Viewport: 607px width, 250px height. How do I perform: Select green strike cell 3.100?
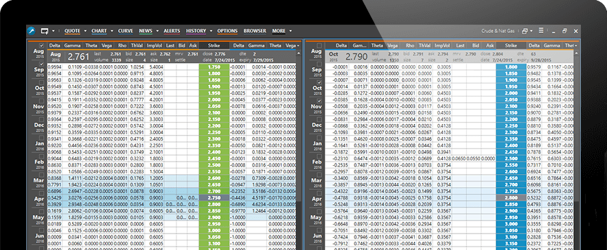tap(214, 243)
